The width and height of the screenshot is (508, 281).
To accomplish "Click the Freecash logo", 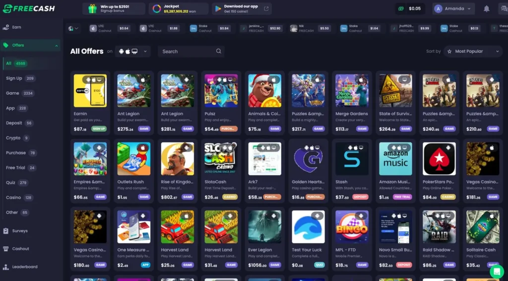I will click(29, 9).
